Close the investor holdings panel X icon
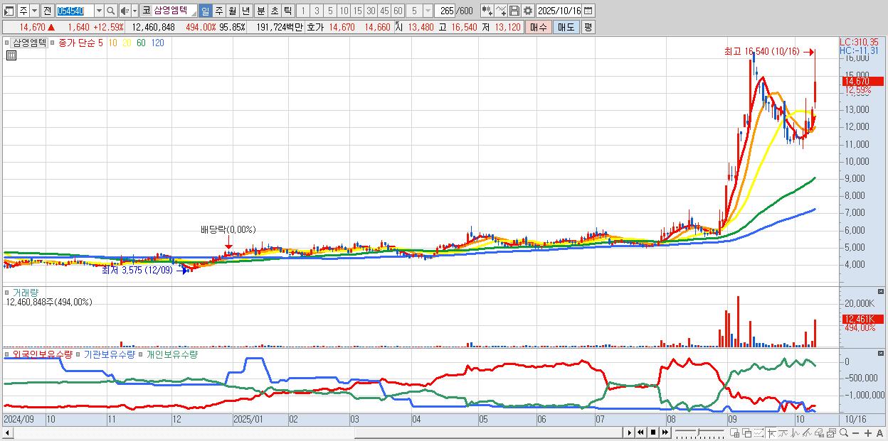Viewport: 888px width, 441px height. [x=881, y=354]
